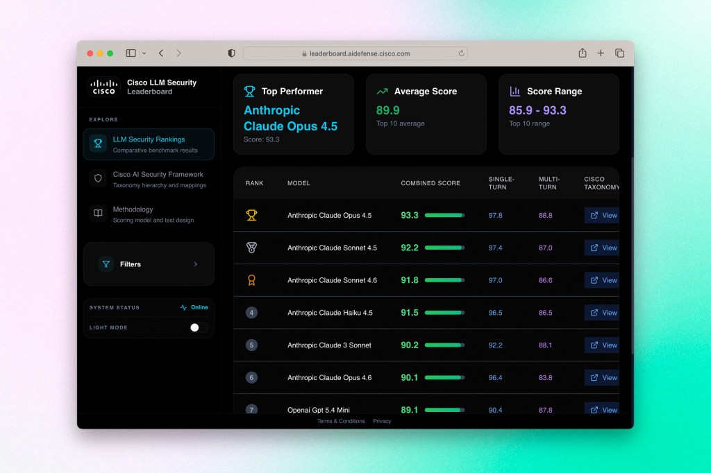Image resolution: width=711 pixels, height=473 pixels.
Task: Click the green trend arrow icon on Average Score
Action: point(382,91)
